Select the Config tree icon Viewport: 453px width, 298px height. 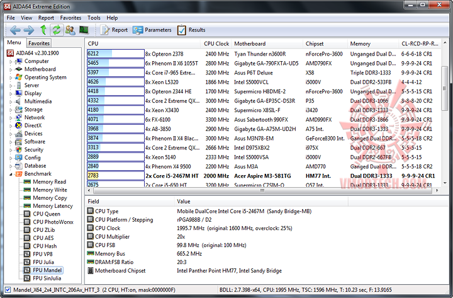pyautogui.click(x=18, y=158)
